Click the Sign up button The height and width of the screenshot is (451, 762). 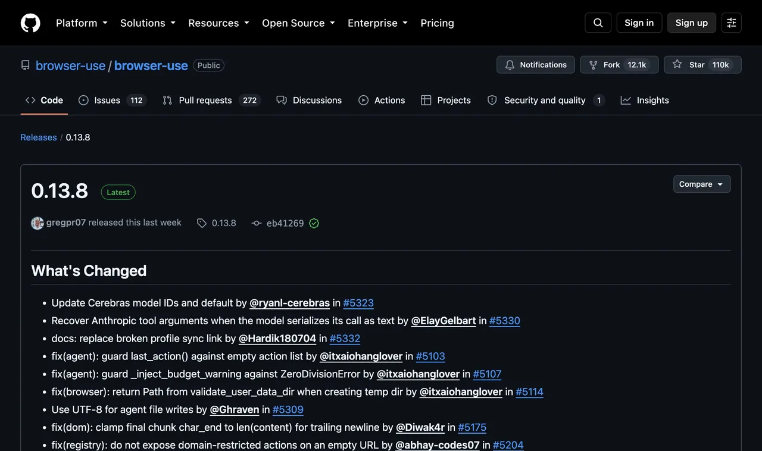tap(691, 23)
